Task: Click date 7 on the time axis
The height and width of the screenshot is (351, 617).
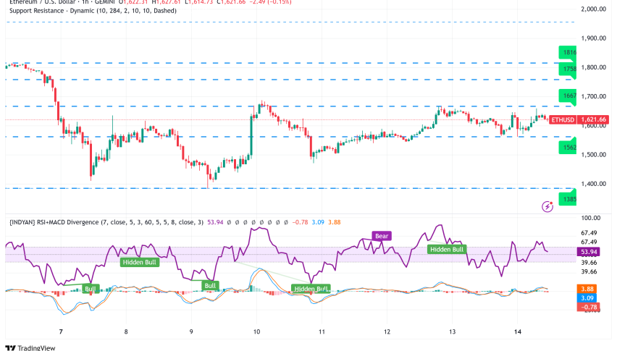Action: (x=61, y=331)
